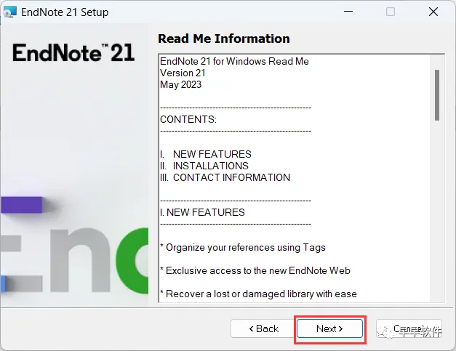Image resolution: width=456 pixels, height=351 pixels.
Task: Go back with the Back button
Action: pyautogui.click(x=263, y=328)
